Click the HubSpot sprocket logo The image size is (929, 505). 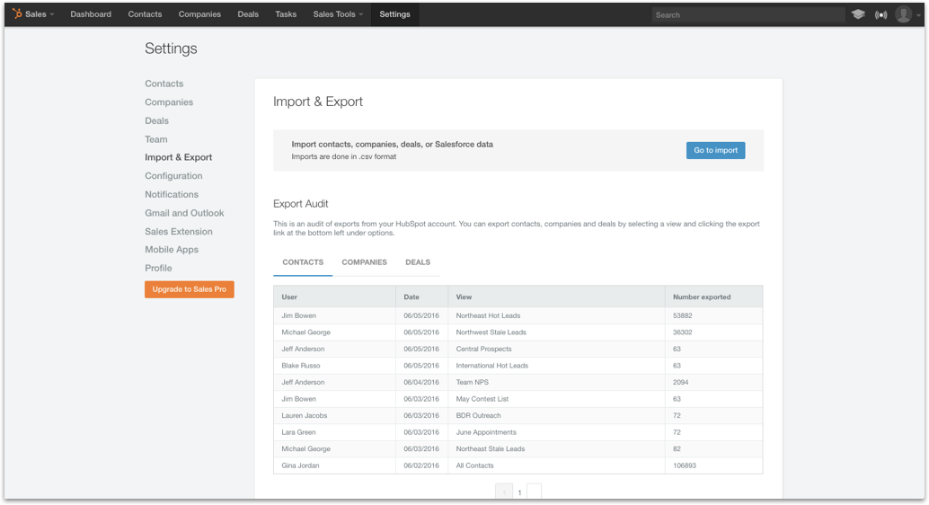click(16, 13)
